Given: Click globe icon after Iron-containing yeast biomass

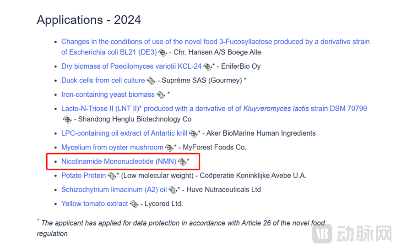Looking at the screenshot, I should click(x=161, y=95).
